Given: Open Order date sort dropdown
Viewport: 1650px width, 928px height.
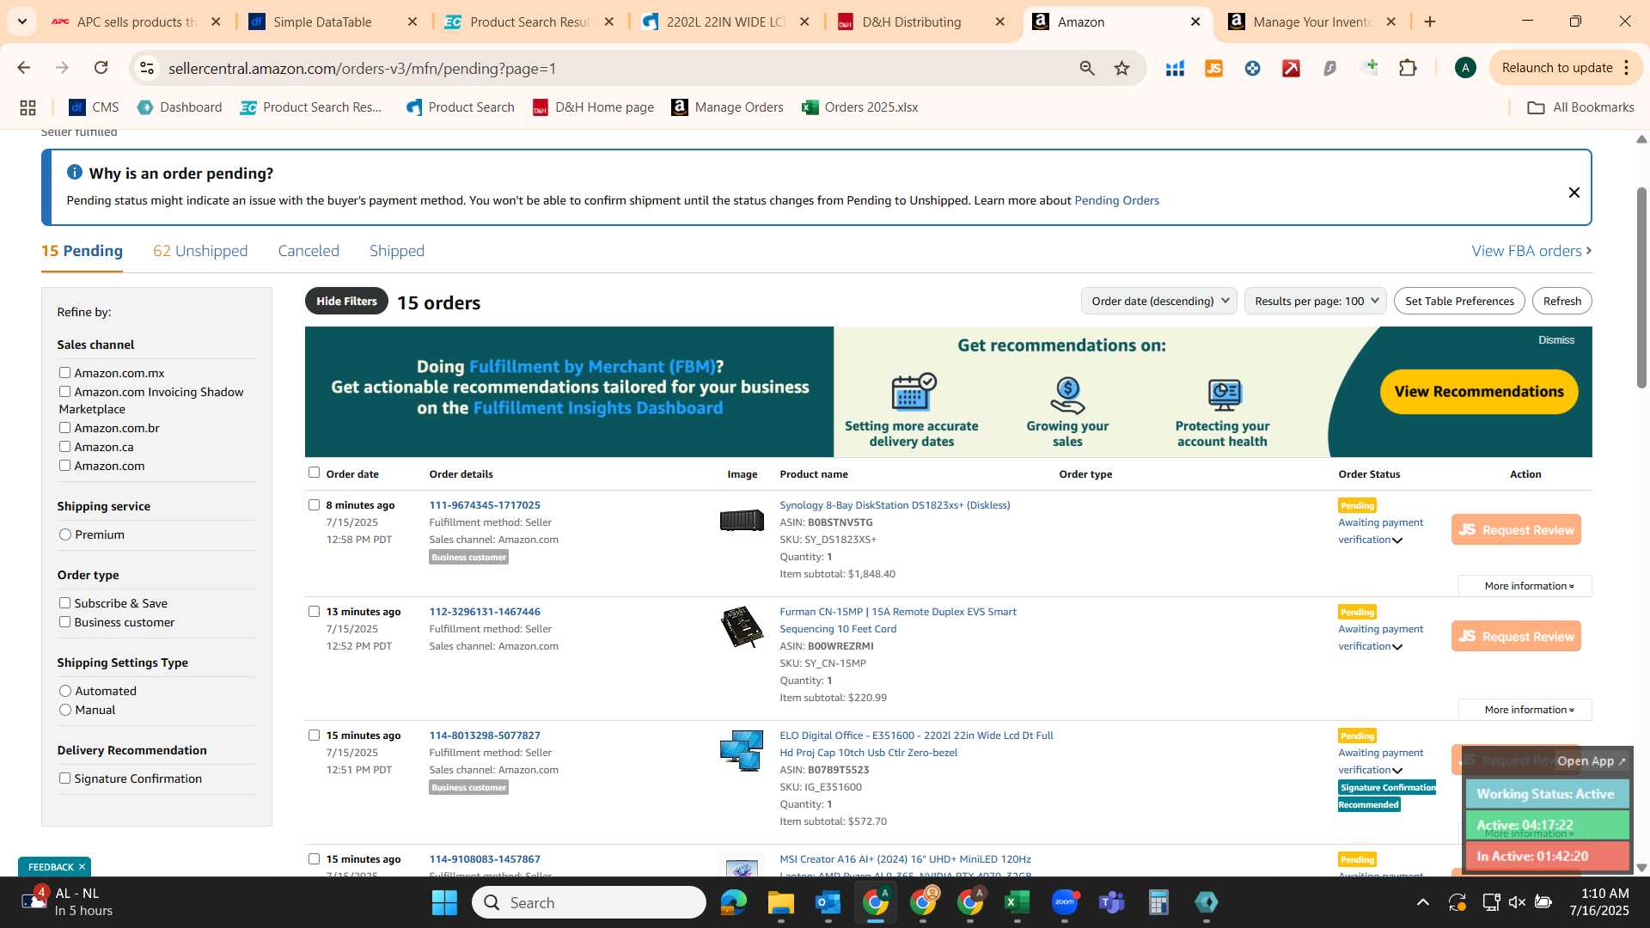Looking at the screenshot, I should point(1158,301).
